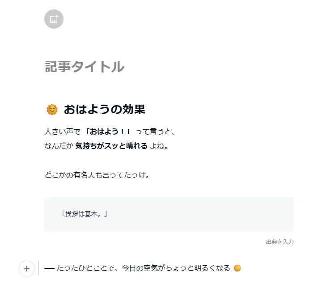The image size is (335, 293).
Task: Click the 大きい声で text at line start
Action: click(62, 132)
